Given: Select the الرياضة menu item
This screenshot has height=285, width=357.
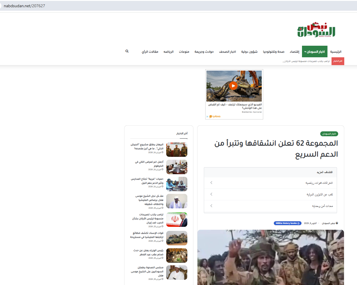Looking at the screenshot, I should coord(168,52).
